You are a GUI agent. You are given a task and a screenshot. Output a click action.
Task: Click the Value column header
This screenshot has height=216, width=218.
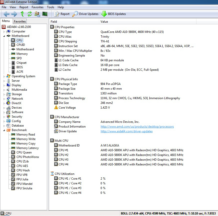pos(148,21)
